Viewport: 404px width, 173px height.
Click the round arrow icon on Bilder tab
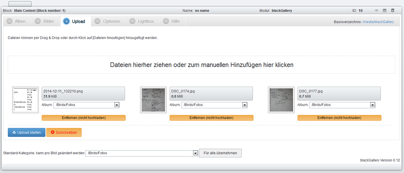coord(38,21)
